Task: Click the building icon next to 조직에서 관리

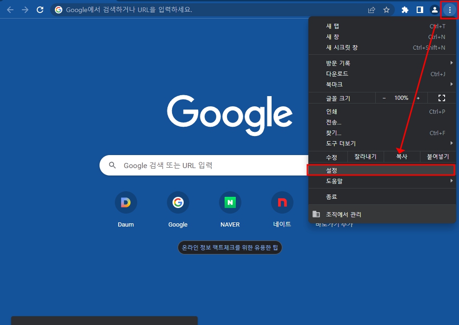Action: click(x=316, y=214)
